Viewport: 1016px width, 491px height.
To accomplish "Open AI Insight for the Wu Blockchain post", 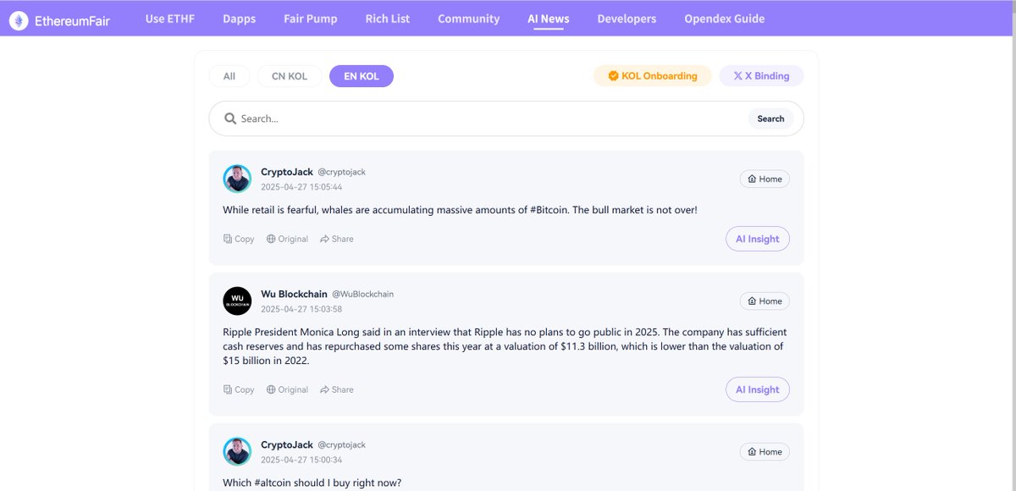I will click(x=758, y=389).
